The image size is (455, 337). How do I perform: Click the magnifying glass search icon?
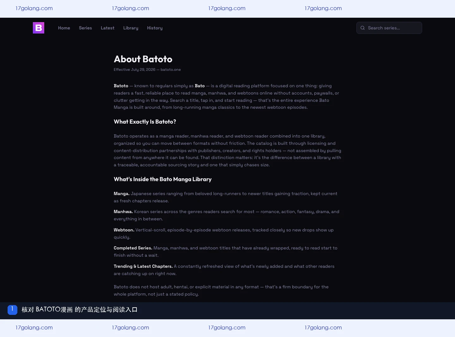[362, 28]
